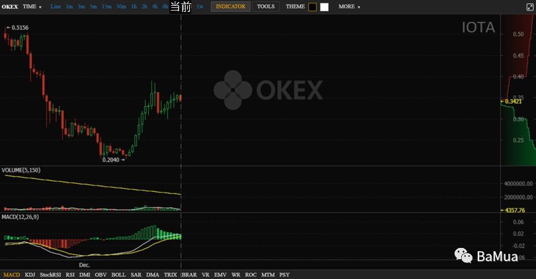The image size is (536, 279).
Task: Click the 0.50 price axis label
Action: click(518, 34)
